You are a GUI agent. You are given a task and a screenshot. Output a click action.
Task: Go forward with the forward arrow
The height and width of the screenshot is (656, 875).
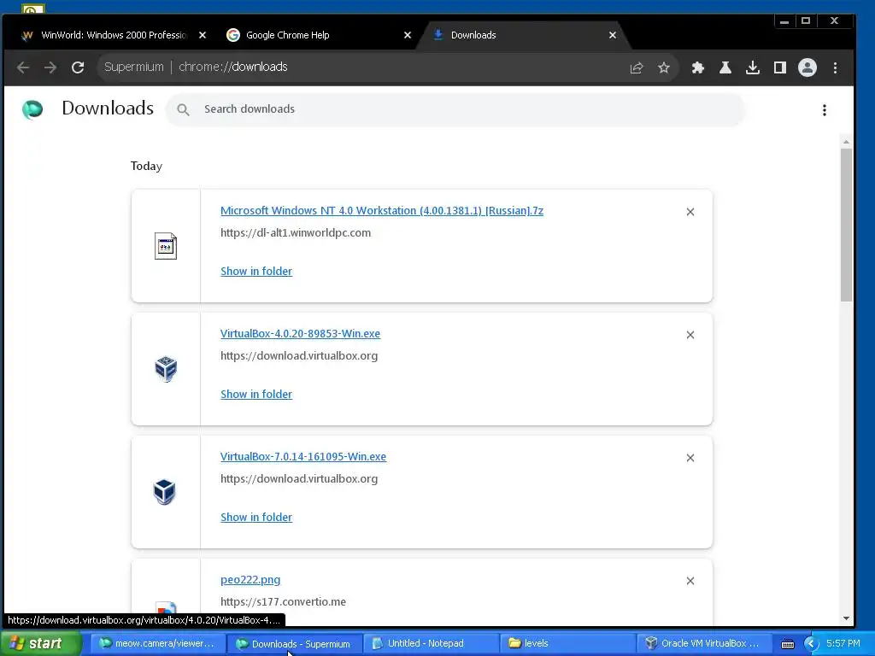click(50, 67)
